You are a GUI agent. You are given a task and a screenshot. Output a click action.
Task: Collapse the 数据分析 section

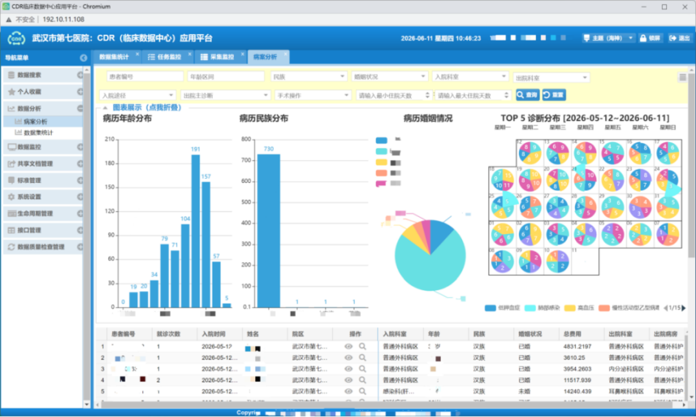click(81, 108)
